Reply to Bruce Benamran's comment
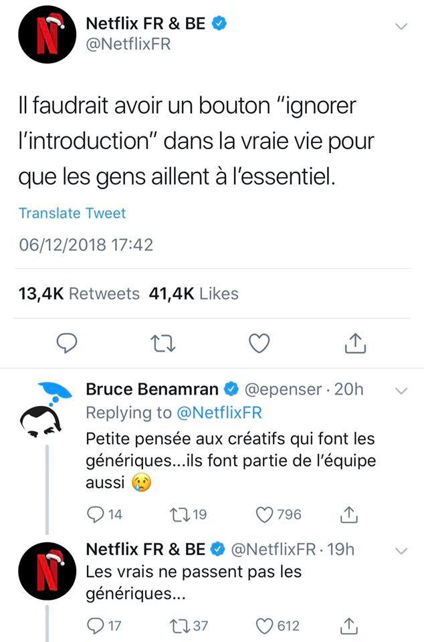The image size is (424, 642). click(97, 514)
